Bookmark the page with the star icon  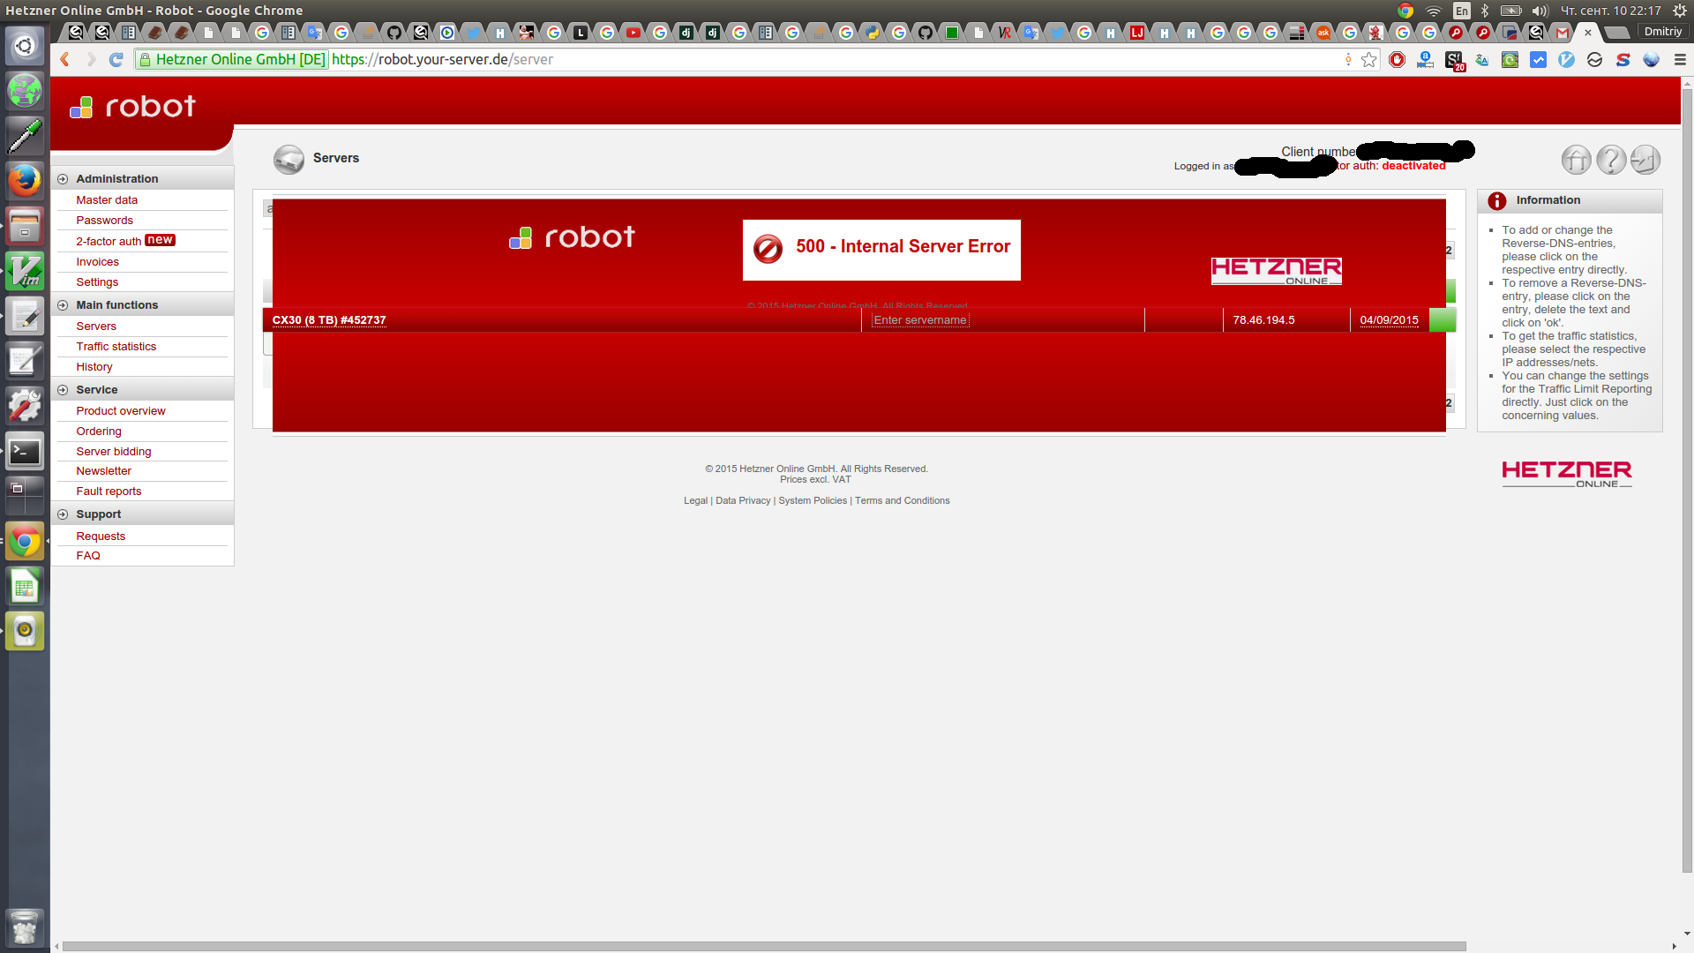(x=1368, y=60)
